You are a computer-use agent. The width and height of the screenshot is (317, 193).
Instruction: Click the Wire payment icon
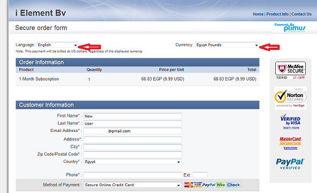(x=221, y=185)
